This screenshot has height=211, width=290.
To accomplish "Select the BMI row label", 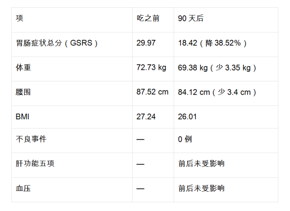I will [x=72, y=117].
